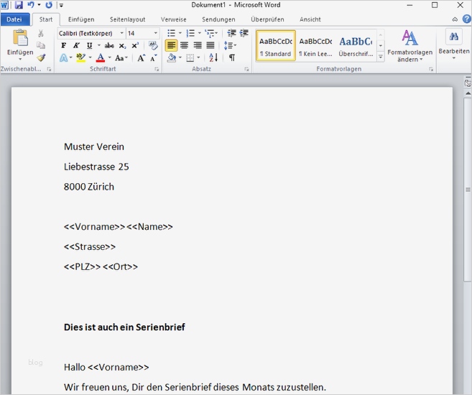This screenshot has width=472, height=395.
Task: Toggle bold formatting F
Action: [x=63, y=45]
